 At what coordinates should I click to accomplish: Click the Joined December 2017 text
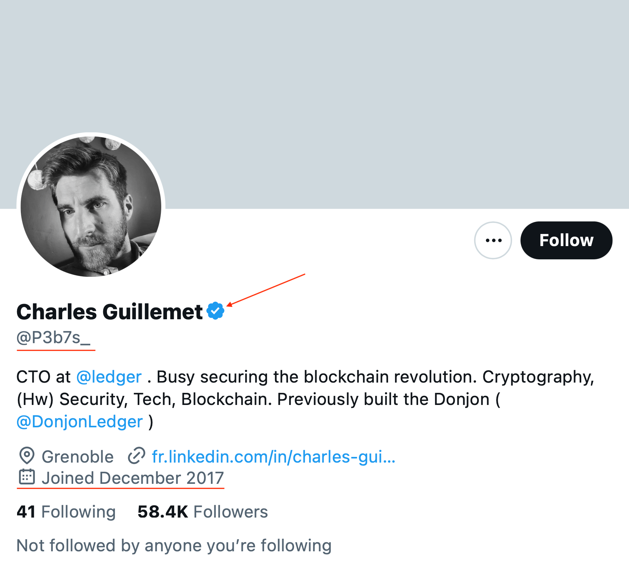133,478
